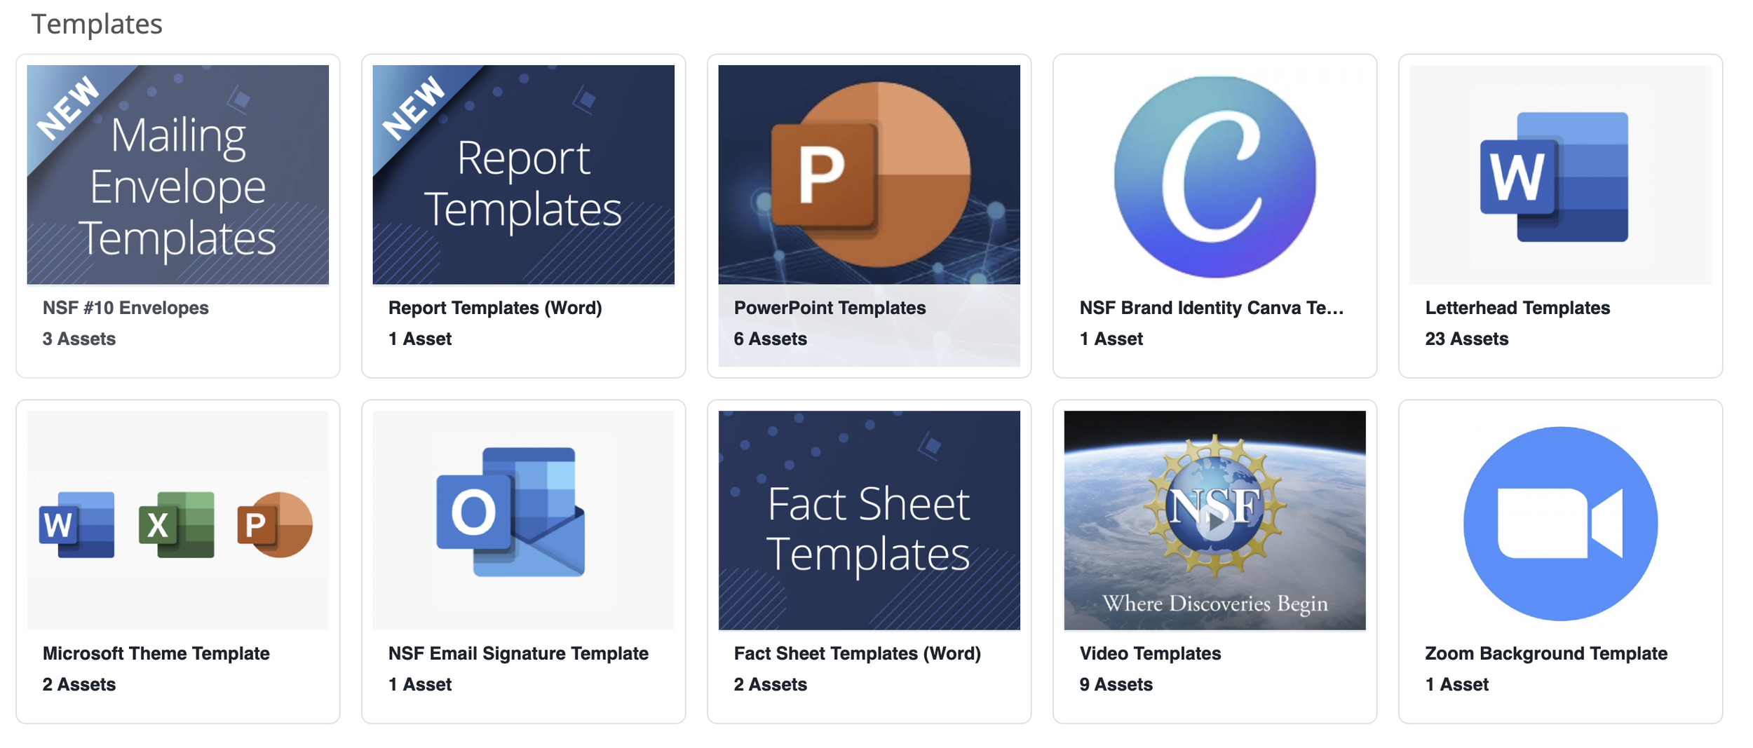
Task: Open PowerPoint Templates title link
Action: (x=830, y=308)
